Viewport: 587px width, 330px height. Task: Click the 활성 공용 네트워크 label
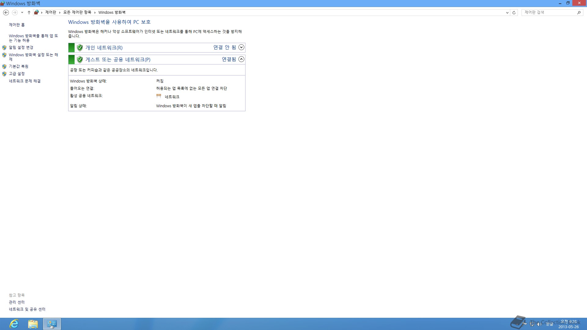pos(86,96)
